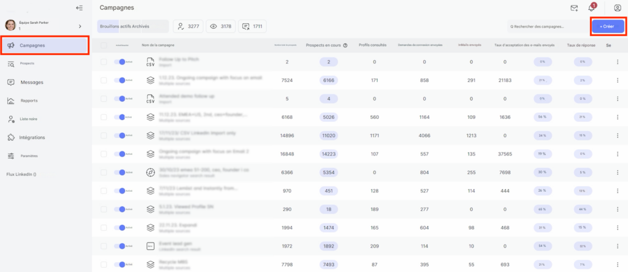Click the help icon beside Prospects en cours
Screen dimensions: 628x272
pos(346,45)
